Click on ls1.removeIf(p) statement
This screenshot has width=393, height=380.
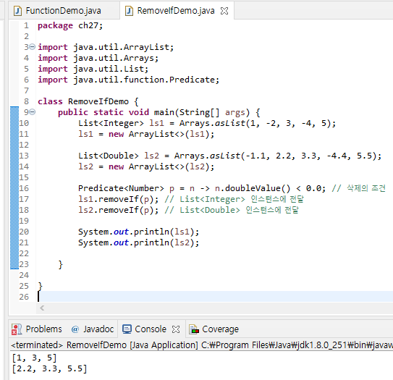pos(118,199)
